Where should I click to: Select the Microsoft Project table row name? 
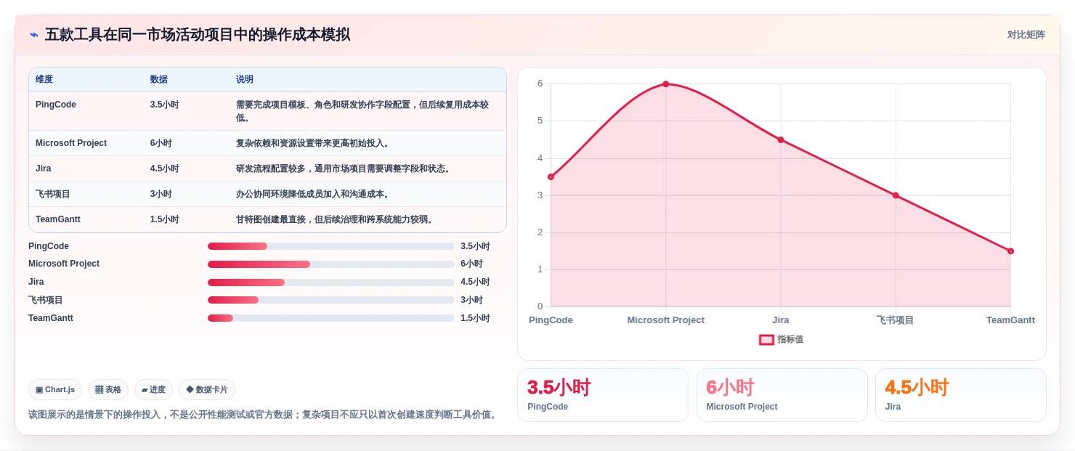click(71, 143)
